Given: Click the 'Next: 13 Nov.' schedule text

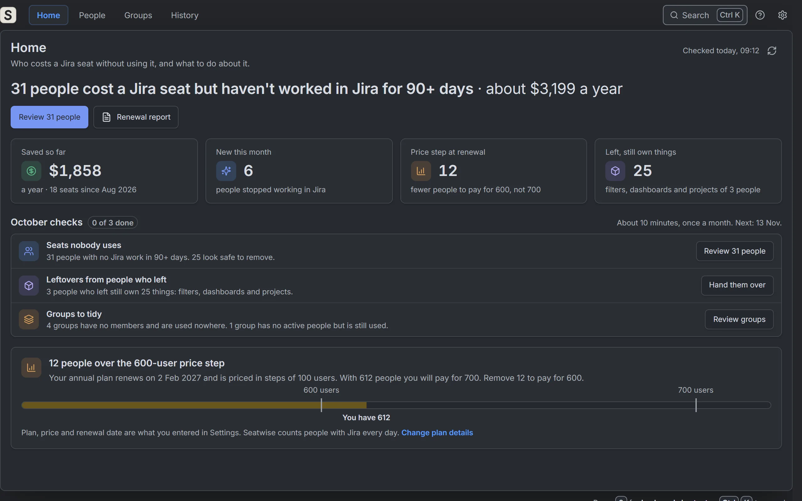Looking at the screenshot, I should (x=758, y=223).
